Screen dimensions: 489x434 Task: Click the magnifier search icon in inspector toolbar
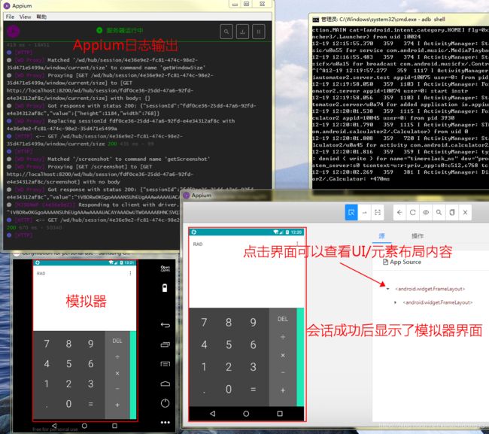click(x=439, y=212)
